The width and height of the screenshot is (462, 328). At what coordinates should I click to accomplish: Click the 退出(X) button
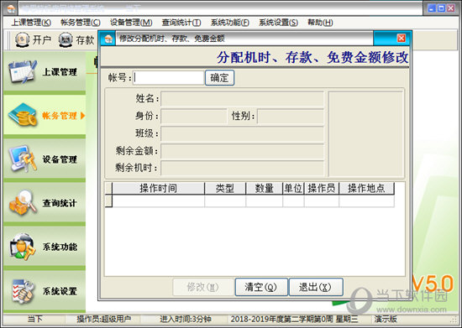pos(316,287)
